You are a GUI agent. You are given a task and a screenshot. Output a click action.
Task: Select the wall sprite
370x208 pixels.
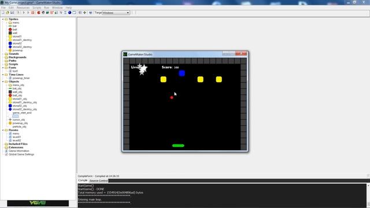pyautogui.click(x=15, y=33)
